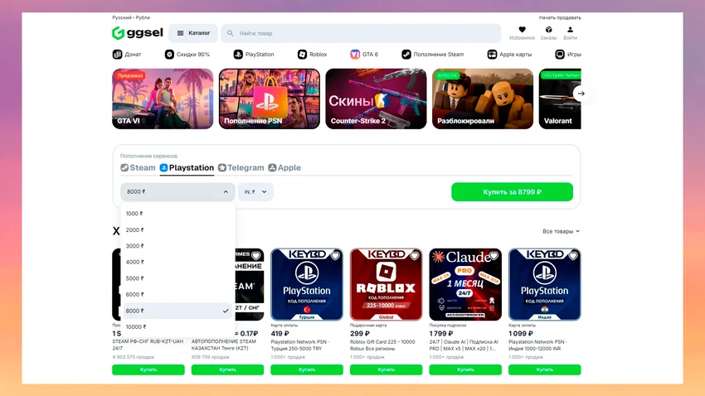This screenshot has width=705, height=396.
Task: Open GTA 6 category
Action: [x=364, y=55]
